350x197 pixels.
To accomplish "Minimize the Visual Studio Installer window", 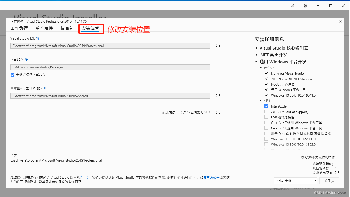I will pos(318,6).
